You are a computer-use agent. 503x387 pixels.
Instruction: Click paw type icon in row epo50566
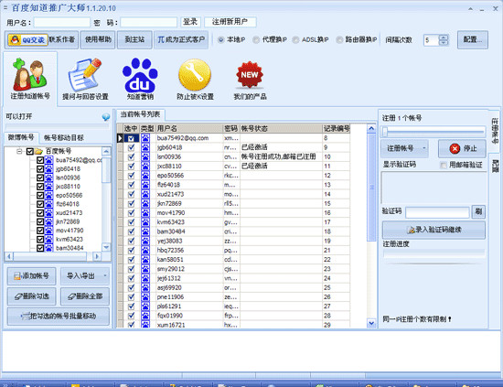click(x=145, y=176)
